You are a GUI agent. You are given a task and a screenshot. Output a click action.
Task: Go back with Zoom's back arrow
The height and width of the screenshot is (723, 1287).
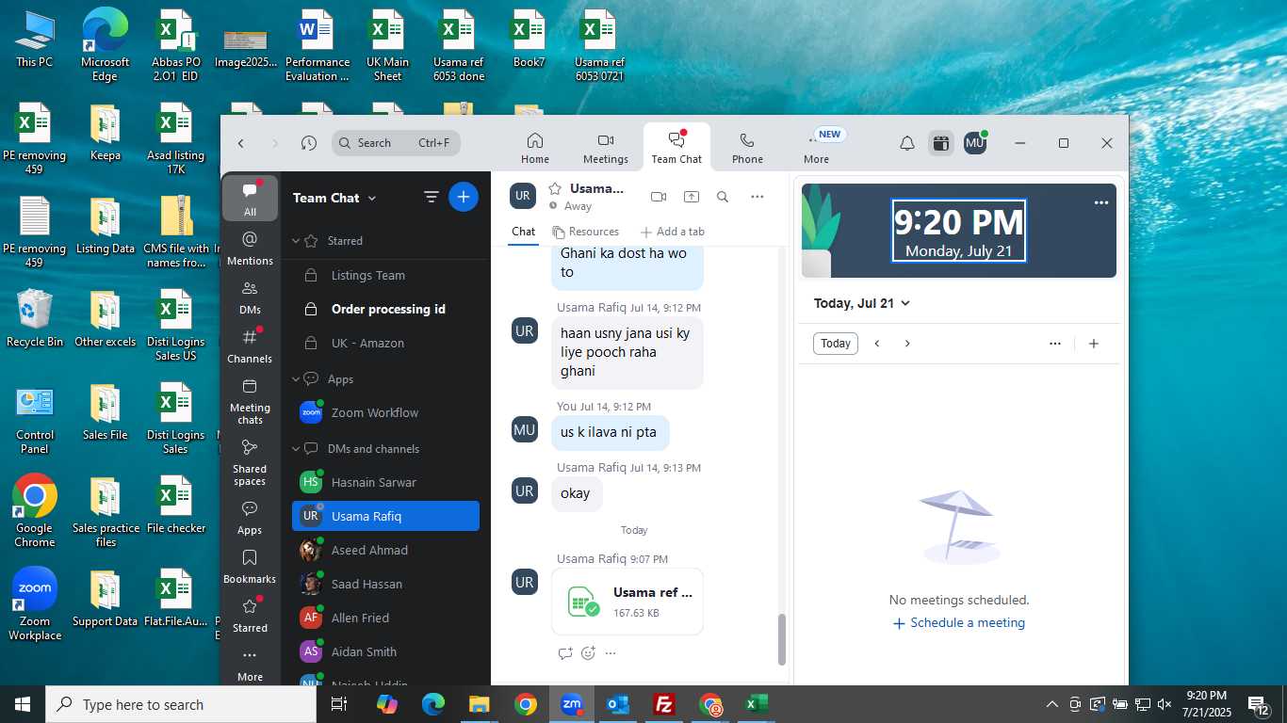coord(241,143)
